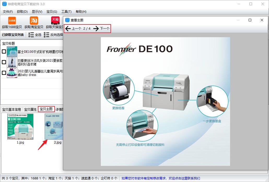
Task: Go to next image with right arrow
Action: pos(96,29)
